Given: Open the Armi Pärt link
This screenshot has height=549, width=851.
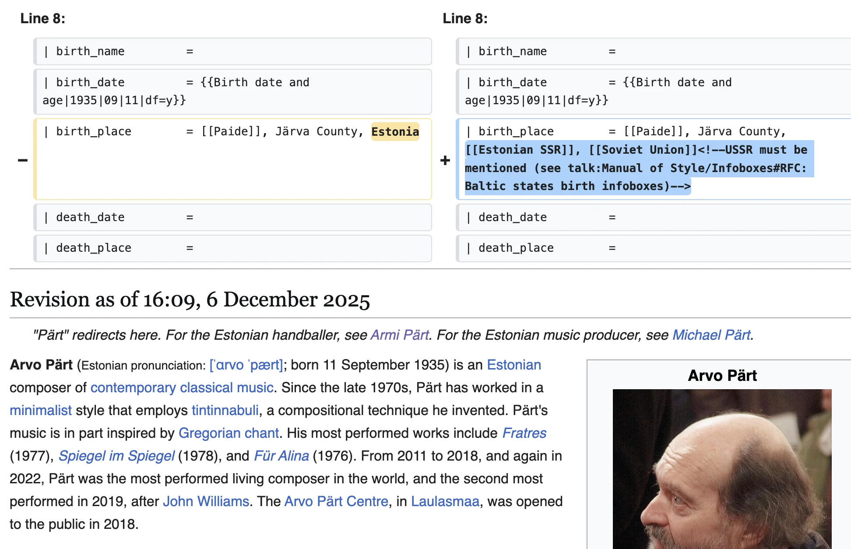Looking at the screenshot, I should pyautogui.click(x=399, y=335).
